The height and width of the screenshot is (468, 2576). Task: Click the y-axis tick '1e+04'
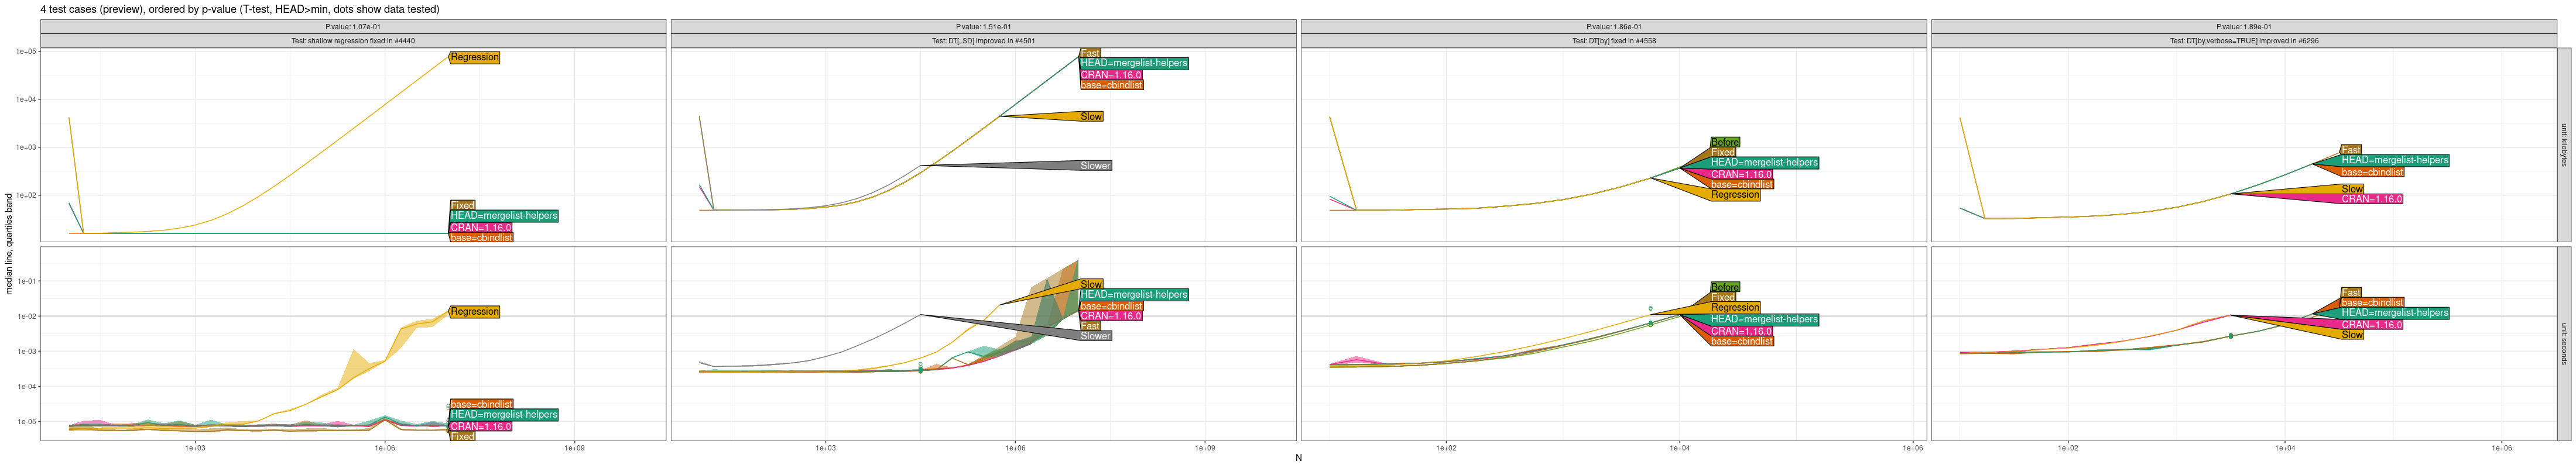27,99
